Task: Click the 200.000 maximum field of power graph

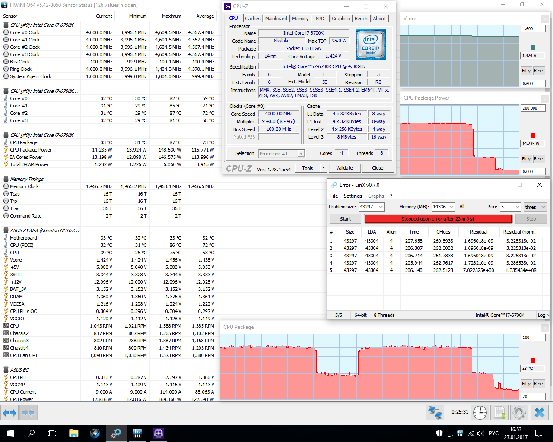Action: tap(533, 108)
